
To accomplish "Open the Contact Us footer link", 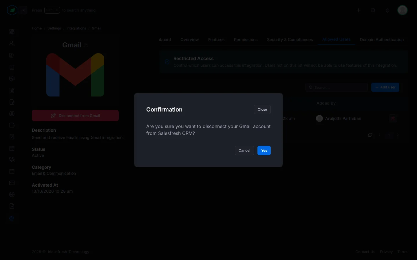I will tap(365, 252).
